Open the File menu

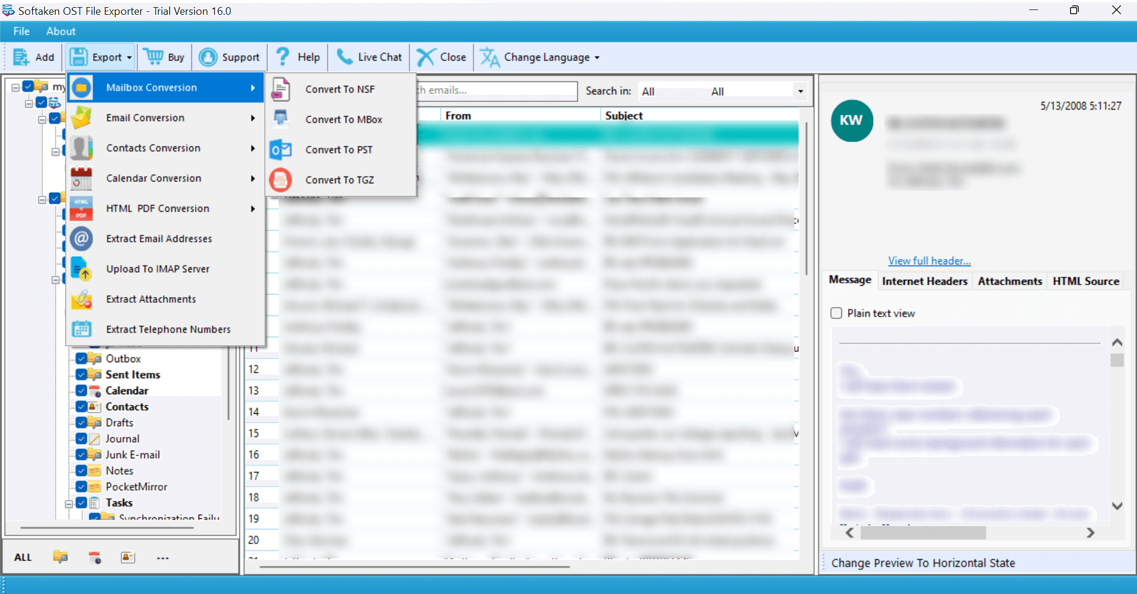point(21,31)
